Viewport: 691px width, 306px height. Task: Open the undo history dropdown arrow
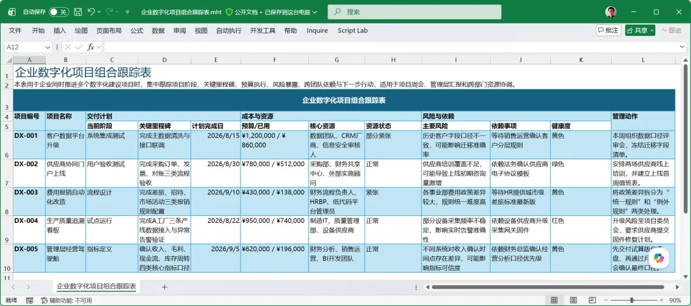point(99,12)
